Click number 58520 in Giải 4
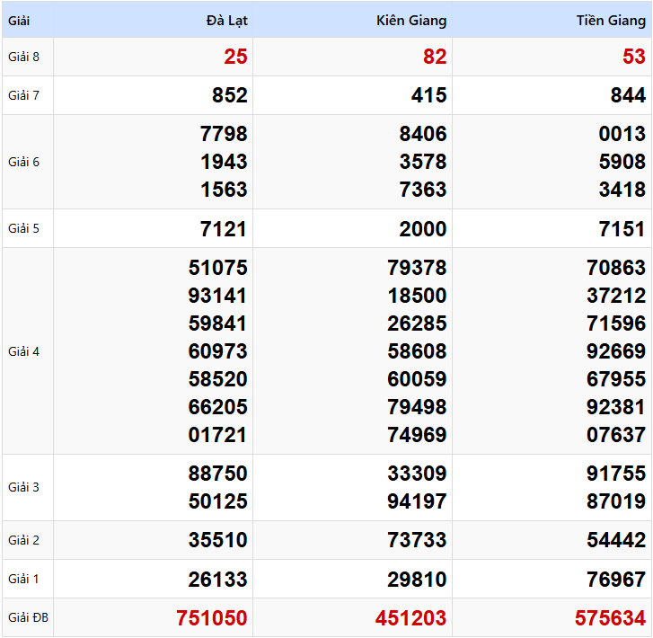This screenshot has height=638, width=653. tap(217, 379)
